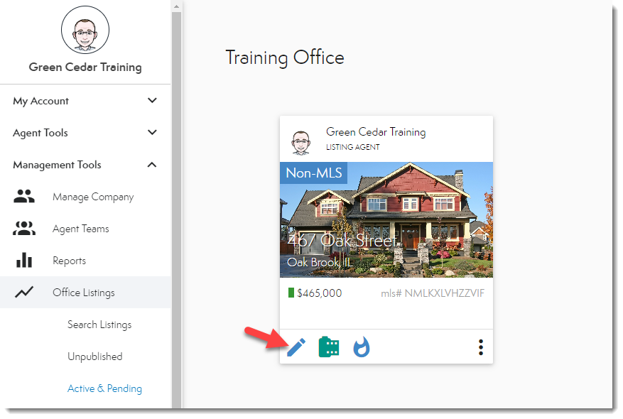Screen dimensions: 623x419
Task: Go to Unpublished listings
Action: click(x=95, y=357)
